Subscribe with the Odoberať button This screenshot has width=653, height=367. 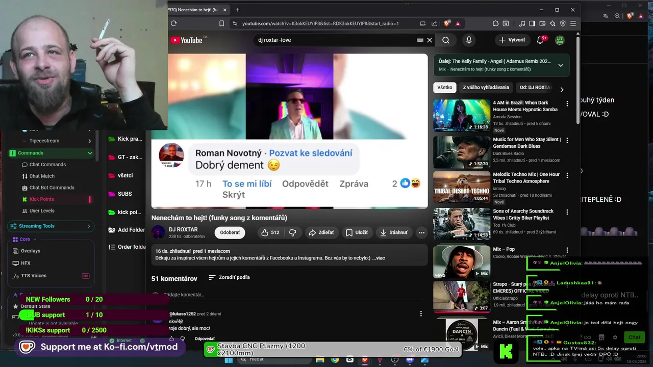pyautogui.click(x=230, y=232)
